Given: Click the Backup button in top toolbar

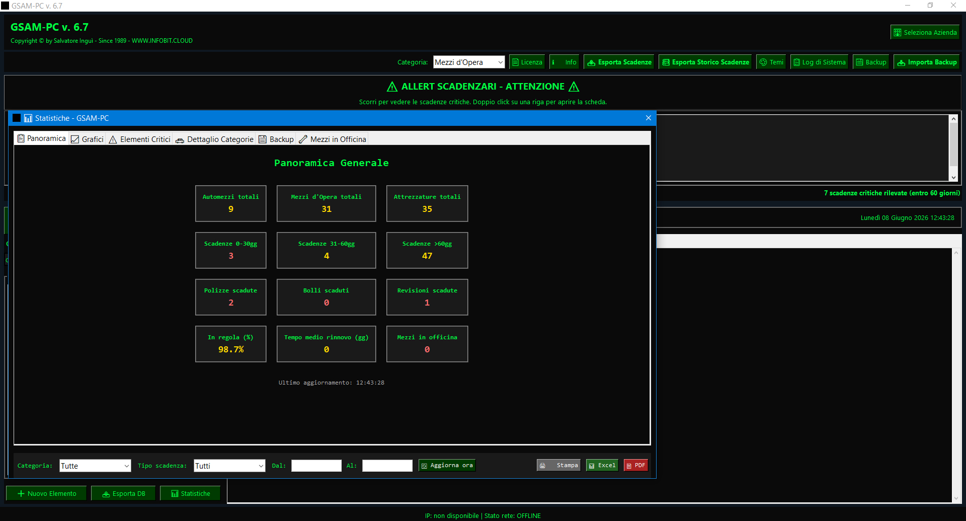Looking at the screenshot, I should [871, 62].
